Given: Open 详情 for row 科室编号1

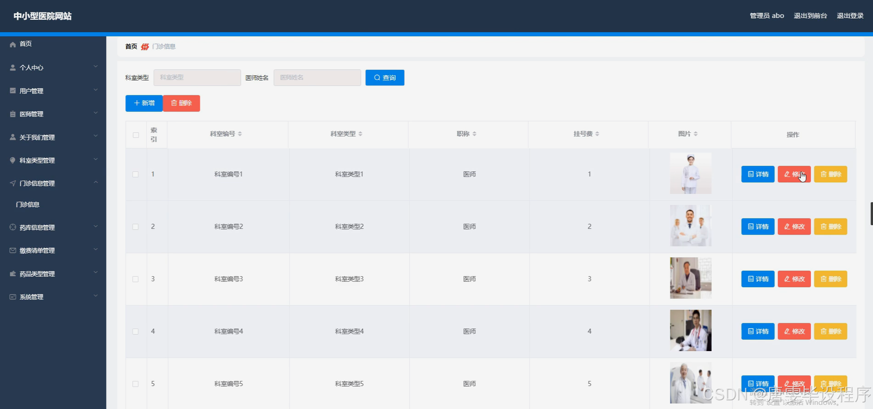Looking at the screenshot, I should pyautogui.click(x=758, y=174).
